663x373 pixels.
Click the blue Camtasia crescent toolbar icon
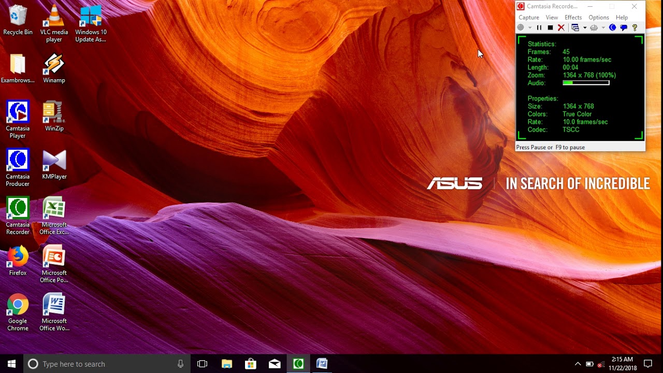pos(613,27)
